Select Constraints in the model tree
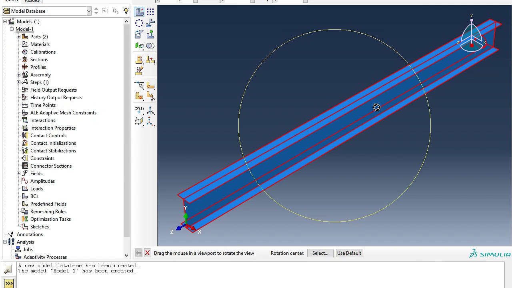 pos(42,158)
